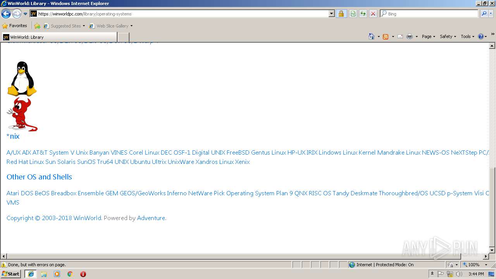Click the vertical scrollbar up arrow
This screenshot has width=496, height=279.
[493, 46]
